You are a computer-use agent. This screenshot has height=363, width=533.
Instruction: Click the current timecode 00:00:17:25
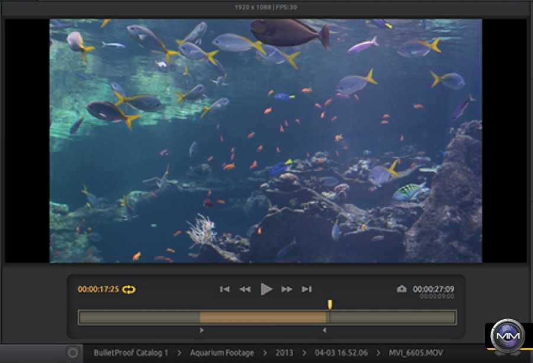pyautogui.click(x=98, y=289)
